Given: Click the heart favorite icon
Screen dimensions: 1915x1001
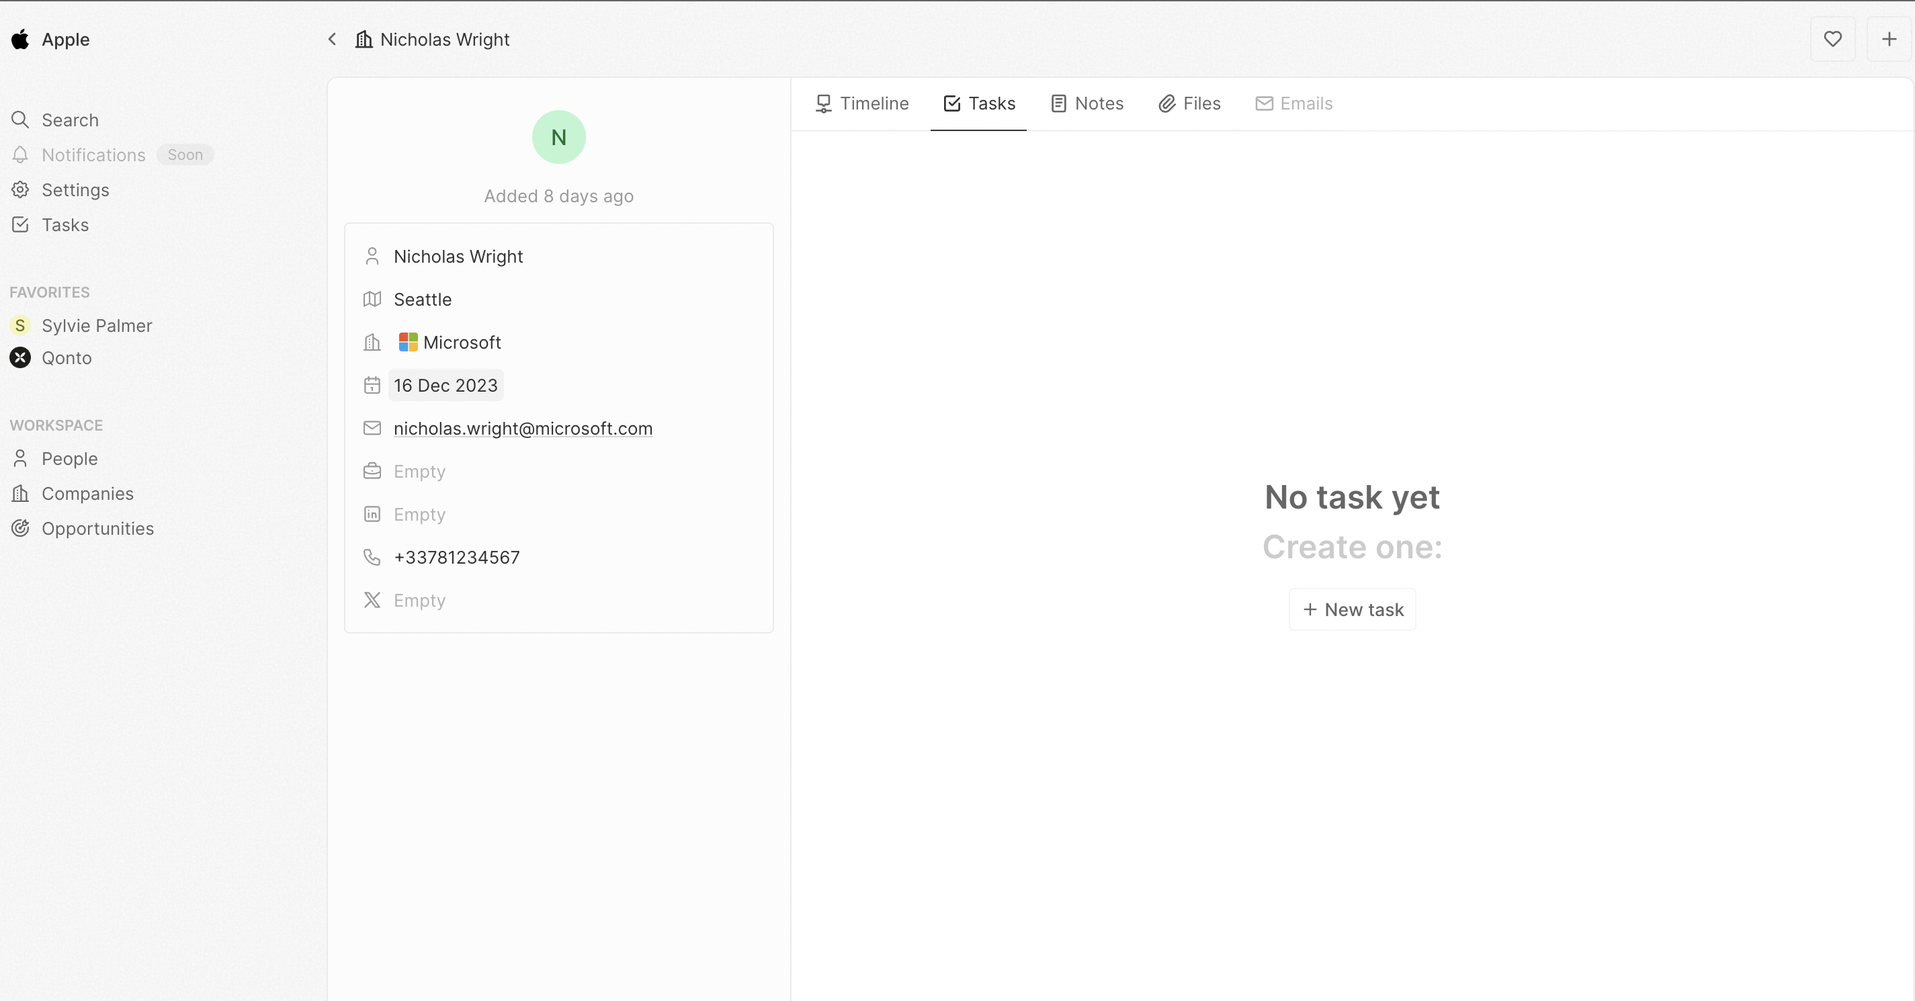Looking at the screenshot, I should 1832,39.
